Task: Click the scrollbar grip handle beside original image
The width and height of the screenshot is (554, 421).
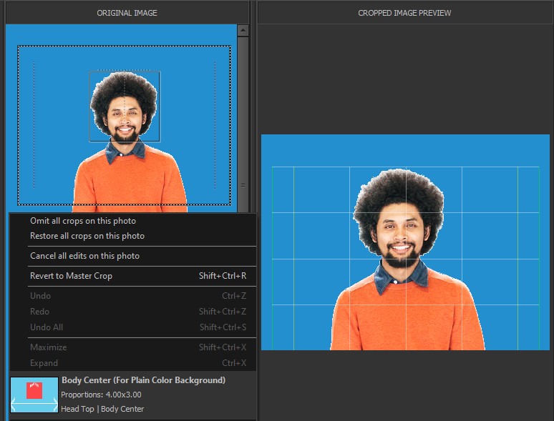Action: 243,184
